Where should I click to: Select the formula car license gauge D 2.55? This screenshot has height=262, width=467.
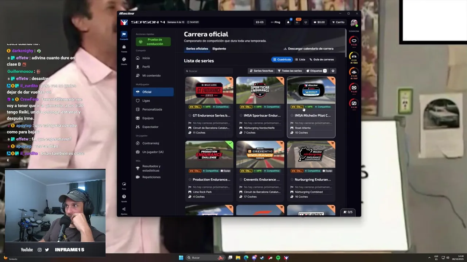[354, 72]
